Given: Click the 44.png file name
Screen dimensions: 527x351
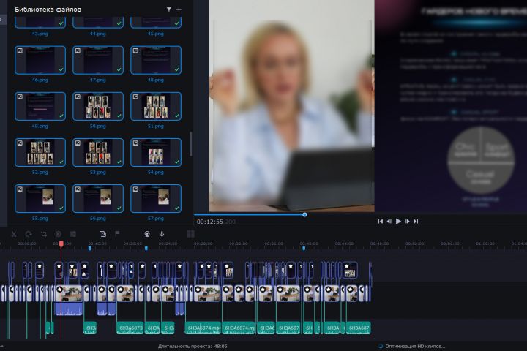Looking at the screenshot, I should click(98, 34).
